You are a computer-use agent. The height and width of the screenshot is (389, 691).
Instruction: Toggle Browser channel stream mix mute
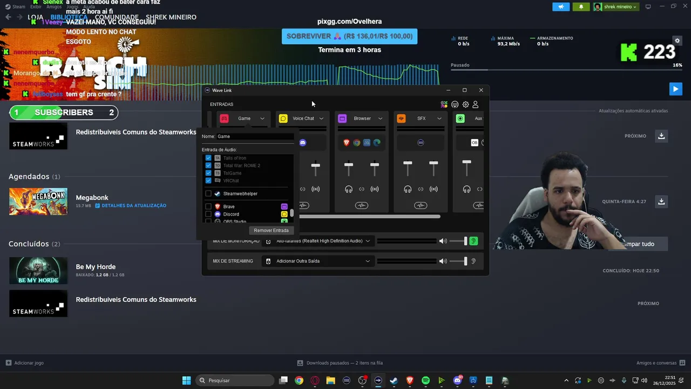[x=375, y=189]
